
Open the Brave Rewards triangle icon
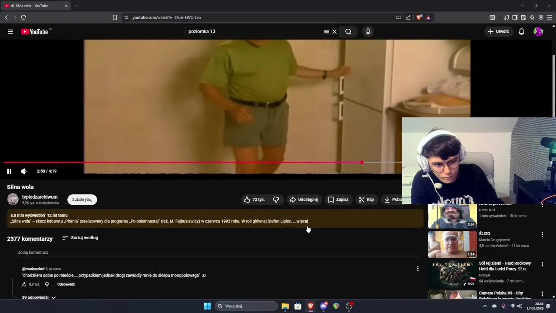pyautogui.click(x=428, y=17)
